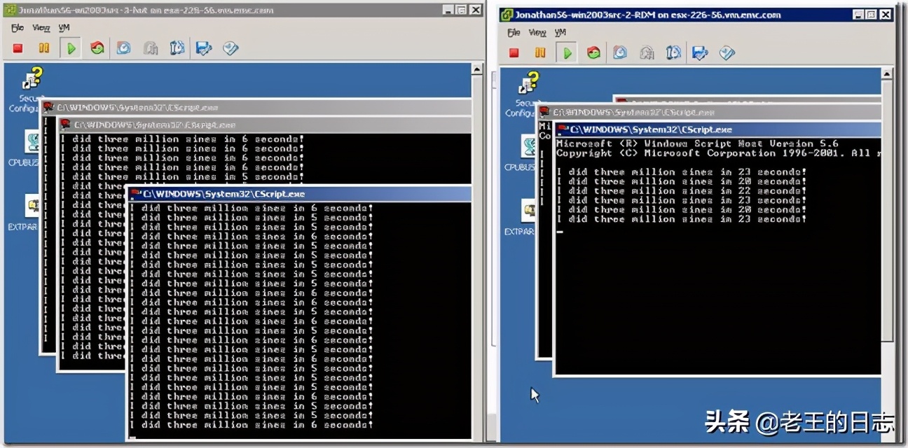Viewport: 908px width, 448px height.
Task: Open VM settings via floppy-edit toolbar icon
Action: [x=203, y=48]
